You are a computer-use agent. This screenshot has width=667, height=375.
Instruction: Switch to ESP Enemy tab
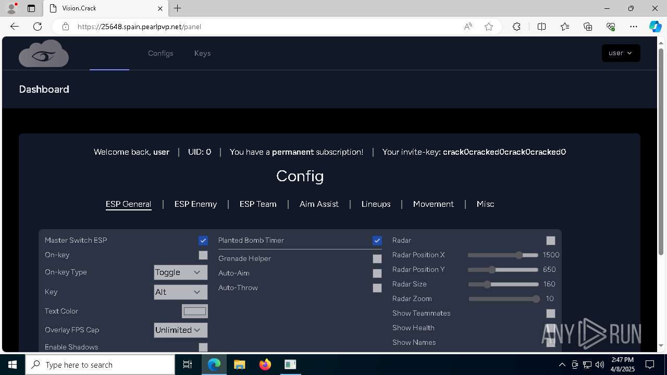195,204
